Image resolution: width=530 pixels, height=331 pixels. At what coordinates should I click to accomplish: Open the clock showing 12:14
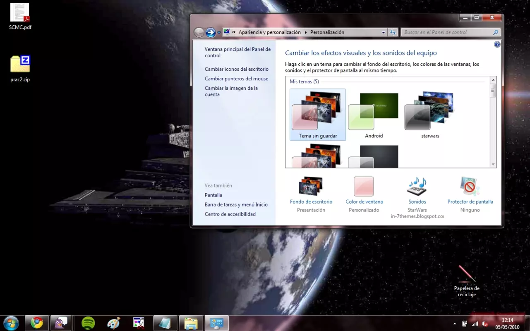[x=507, y=324]
